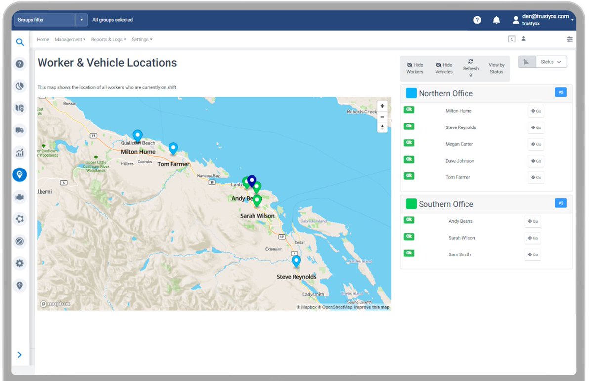This screenshot has width=593, height=381.
Task: Select Home in the navigation bar
Action: pos(43,39)
